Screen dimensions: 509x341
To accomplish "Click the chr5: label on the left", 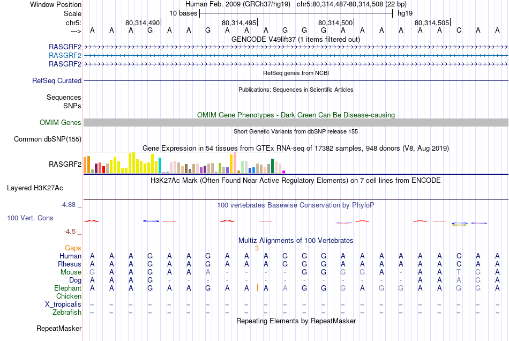I will 73,23.
